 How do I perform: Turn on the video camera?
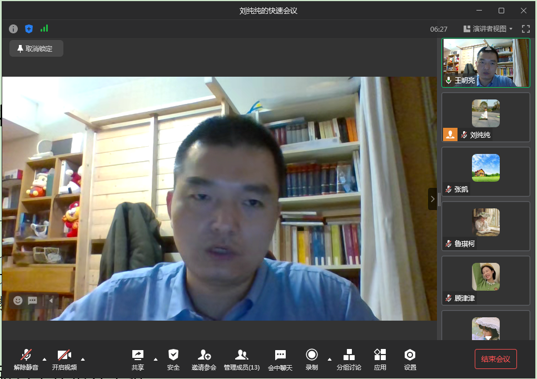(64, 355)
